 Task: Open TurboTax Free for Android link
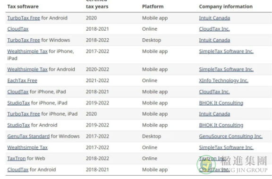click(x=24, y=18)
